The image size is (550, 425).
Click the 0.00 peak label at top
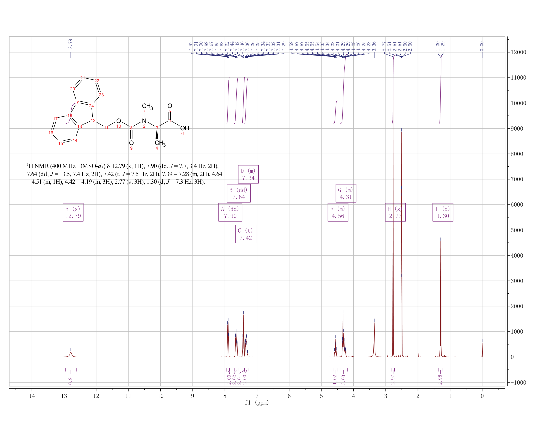(482, 46)
